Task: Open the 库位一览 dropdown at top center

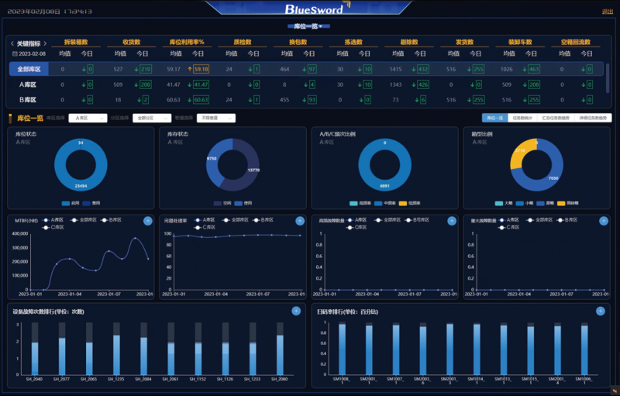Action: click(x=308, y=26)
